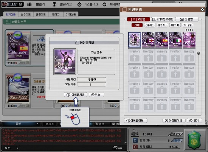
Task: Switch to the 기타상품 shop tab
Action: click(x=71, y=14)
